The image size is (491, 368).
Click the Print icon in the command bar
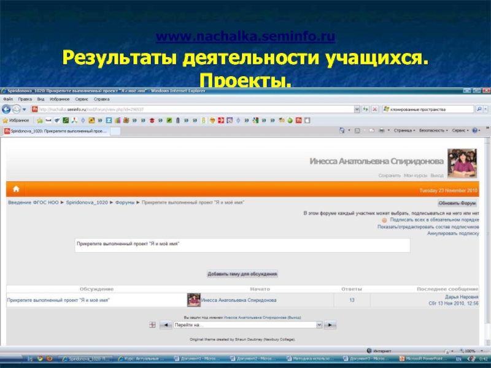click(x=381, y=131)
